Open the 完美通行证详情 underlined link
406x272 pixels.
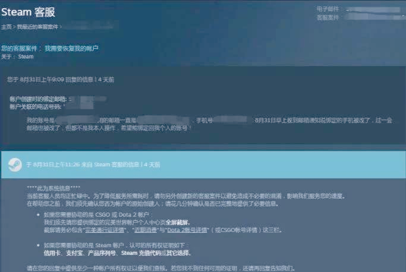pyautogui.click(x=105, y=230)
